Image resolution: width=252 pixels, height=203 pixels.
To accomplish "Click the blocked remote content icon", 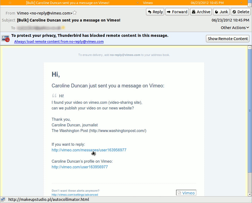I will (6, 38).
